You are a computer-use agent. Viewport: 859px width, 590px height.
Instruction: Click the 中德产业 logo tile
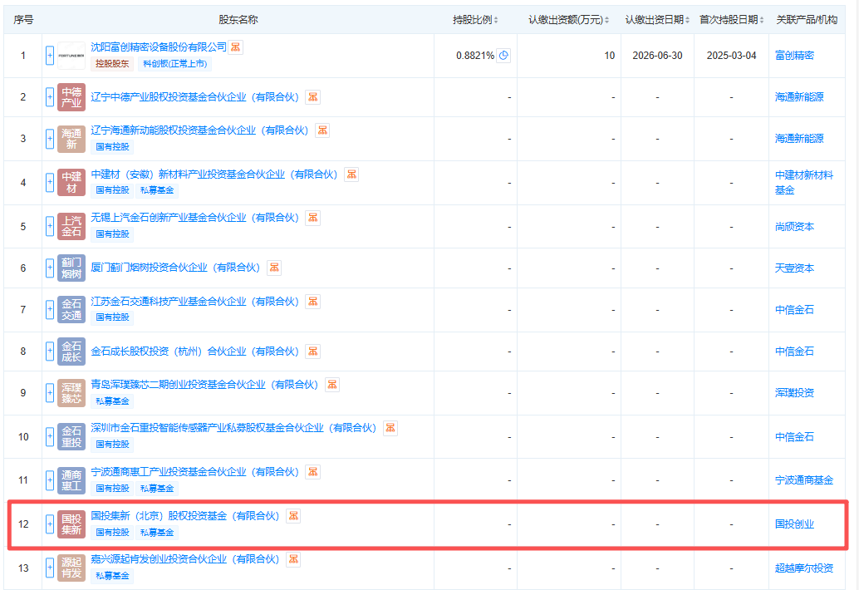pyautogui.click(x=71, y=97)
